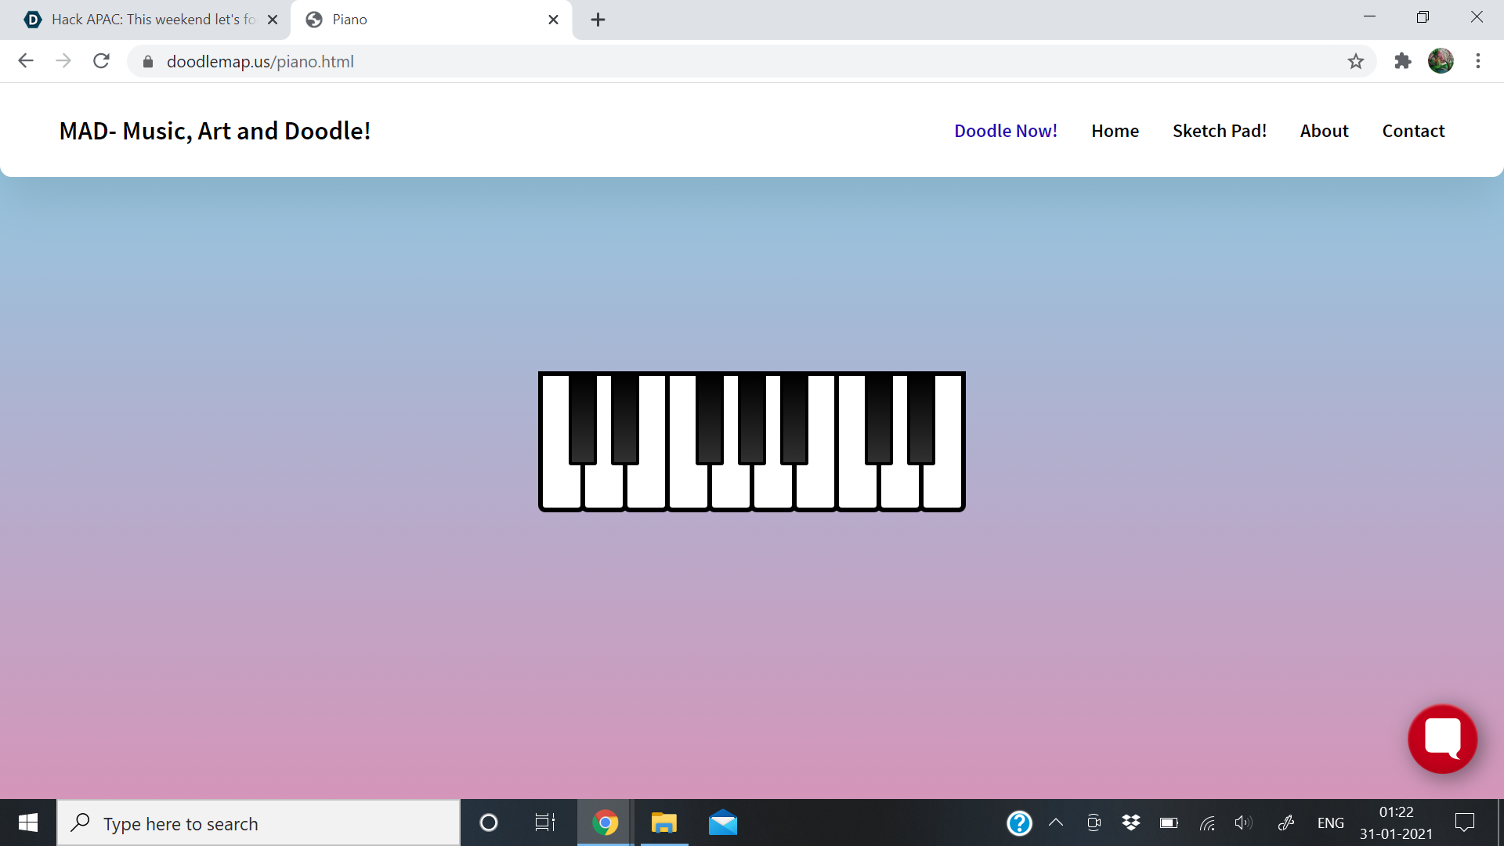Viewport: 1504px width, 846px height.
Task: Open Chrome extensions puzzle icon
Action: pos(1402,61)
